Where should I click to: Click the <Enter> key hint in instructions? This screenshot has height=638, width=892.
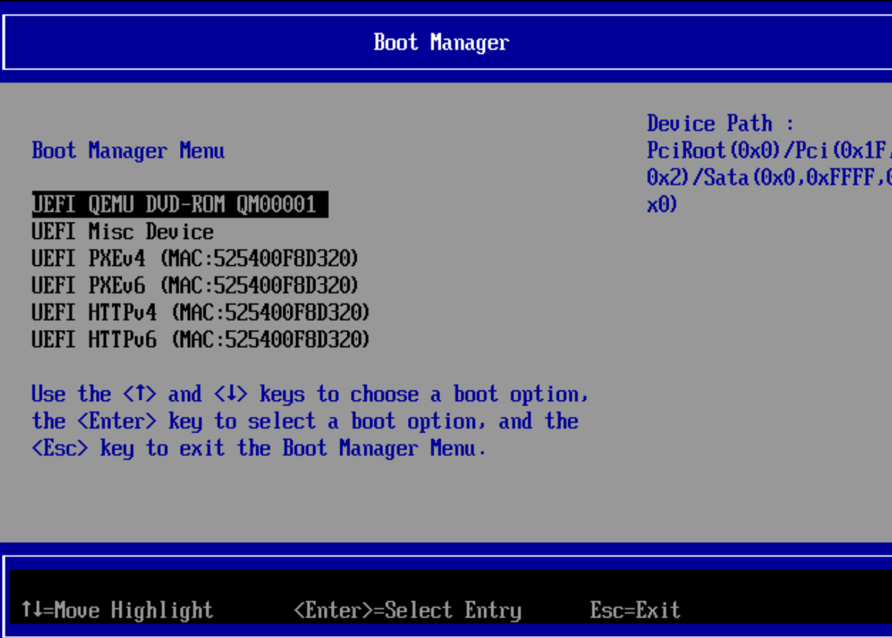117,421
